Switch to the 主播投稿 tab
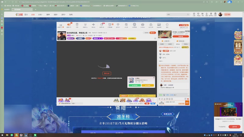This screenshot has height=137, width=244. point(166,41)
